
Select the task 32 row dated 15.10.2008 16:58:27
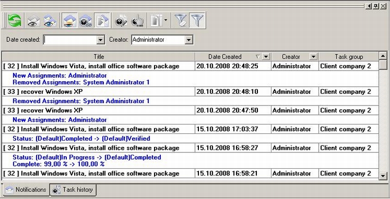(190, 148)
